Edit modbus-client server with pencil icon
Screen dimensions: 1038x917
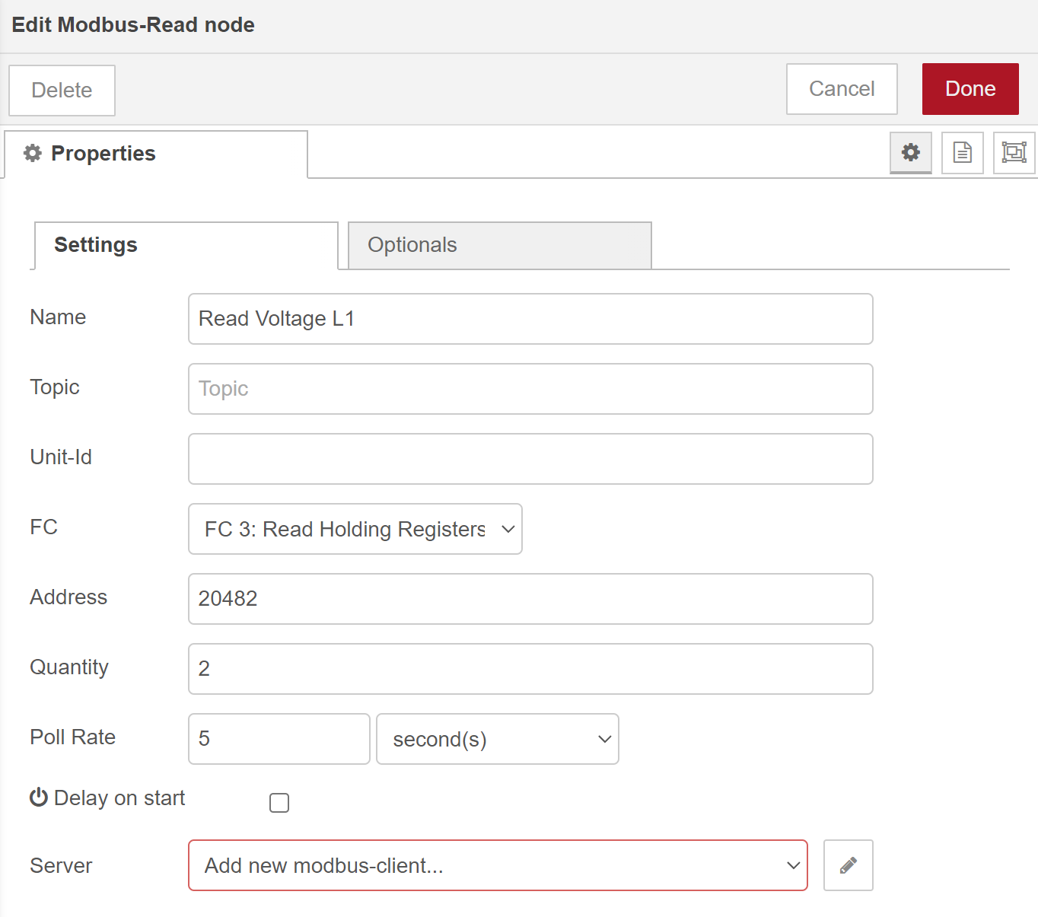tap(849, 865)
